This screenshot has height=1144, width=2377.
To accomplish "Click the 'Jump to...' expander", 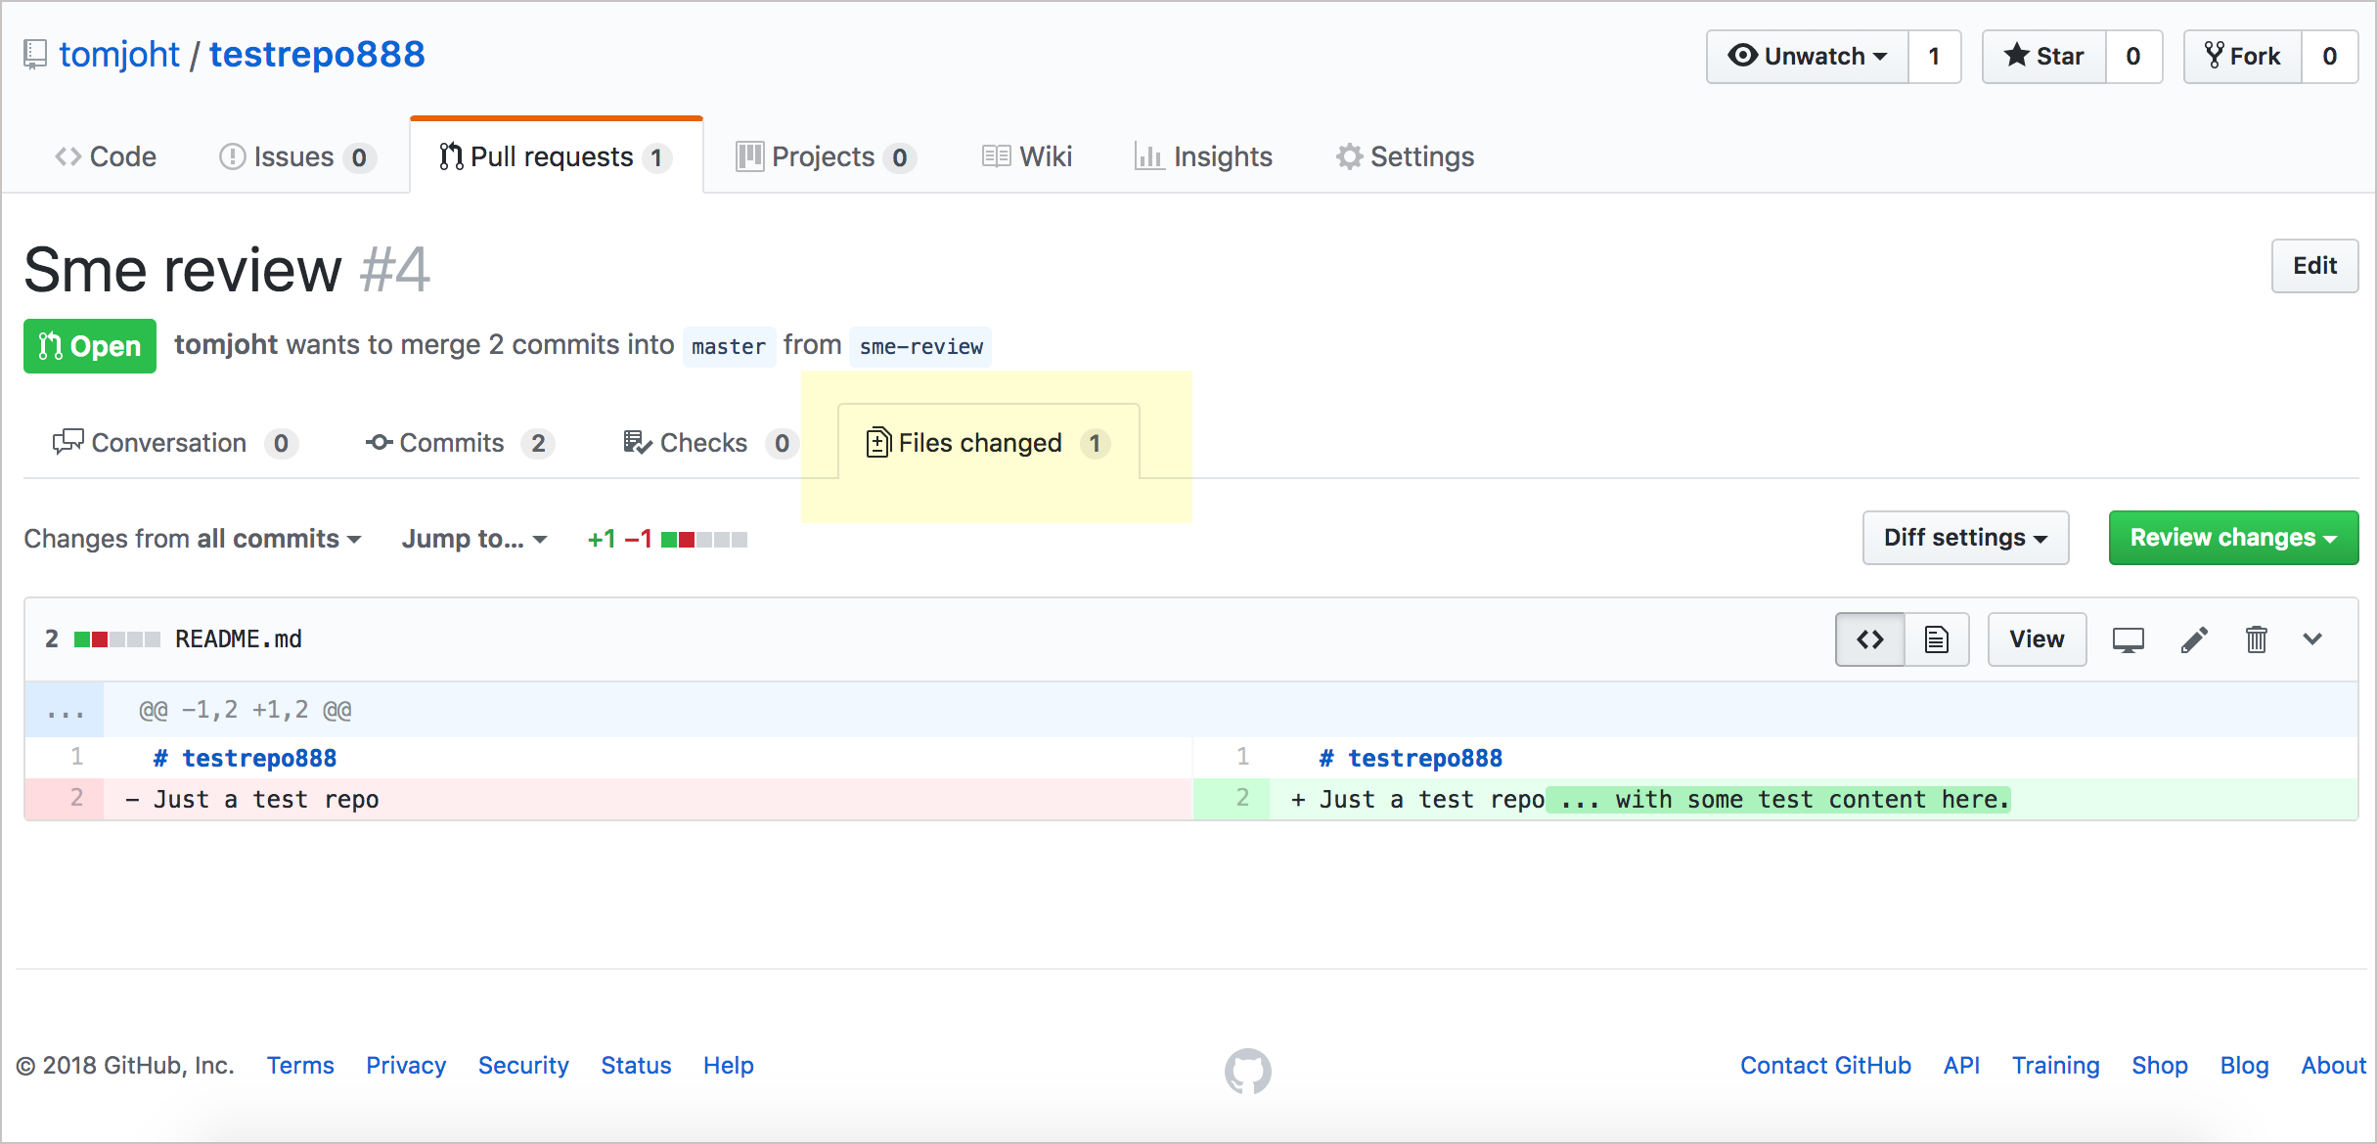I will pos(474,538).
